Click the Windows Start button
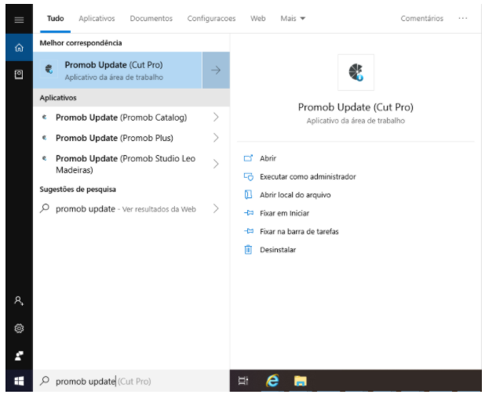 (19, 381)
